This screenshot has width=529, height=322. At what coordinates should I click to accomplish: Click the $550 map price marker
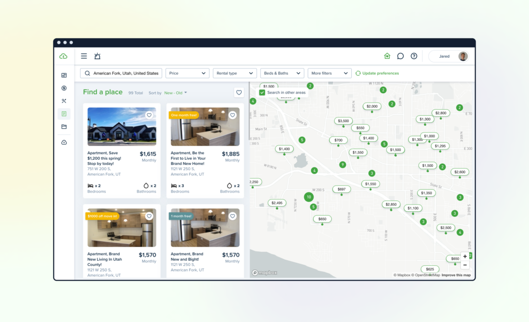[360, 128]
